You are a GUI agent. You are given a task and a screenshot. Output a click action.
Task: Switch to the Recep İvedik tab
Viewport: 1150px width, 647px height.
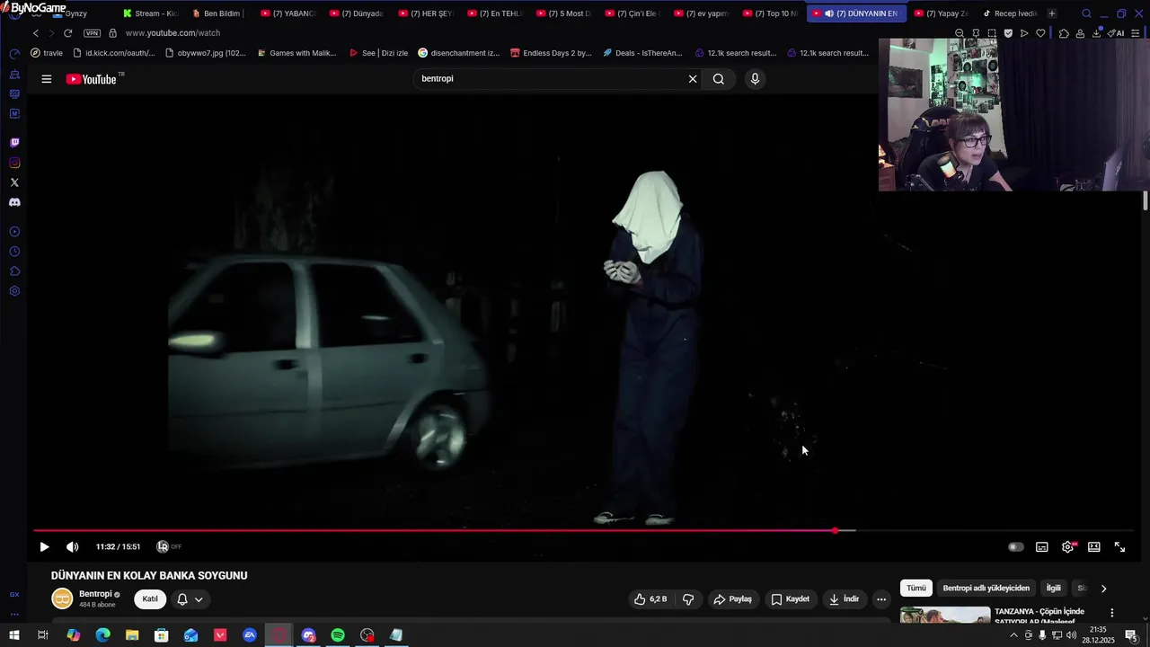pos(1010,13)
